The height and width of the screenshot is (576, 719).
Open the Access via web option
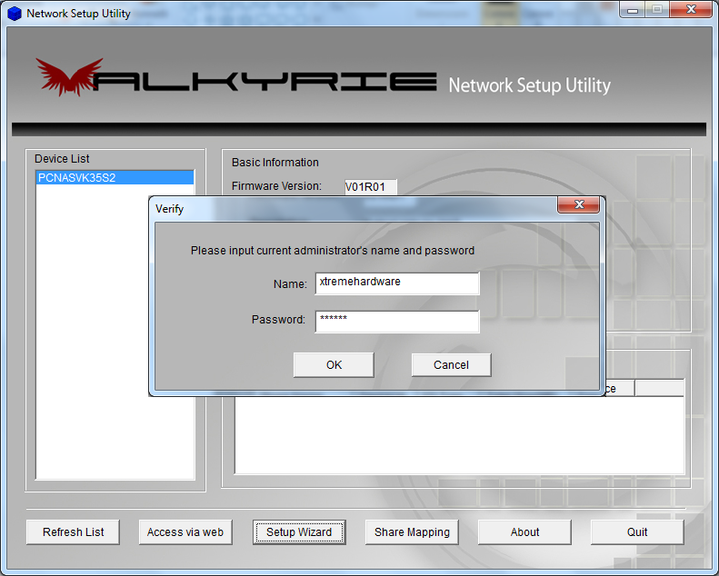pyautogui.click(x=185, y=532)
